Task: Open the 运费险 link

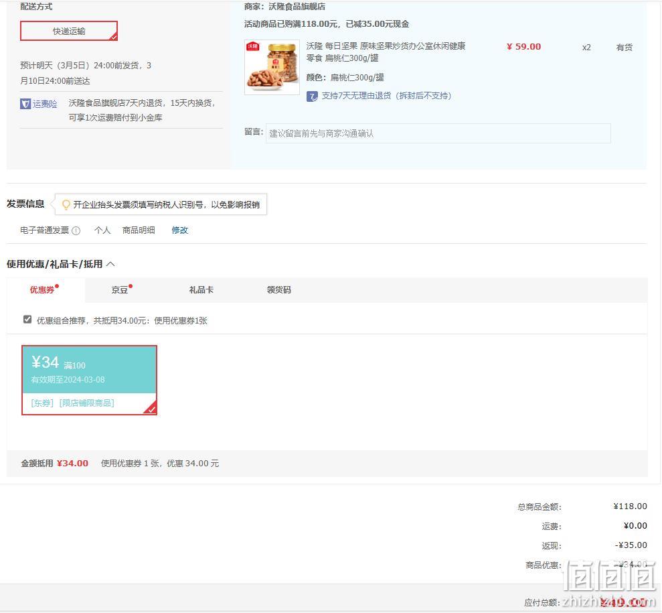Action: [x=45, y=103]
